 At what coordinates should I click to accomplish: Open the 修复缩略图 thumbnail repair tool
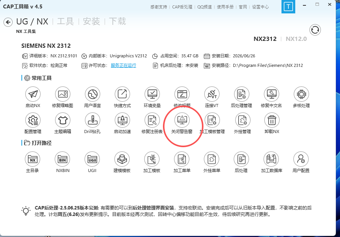click(63, 94)
